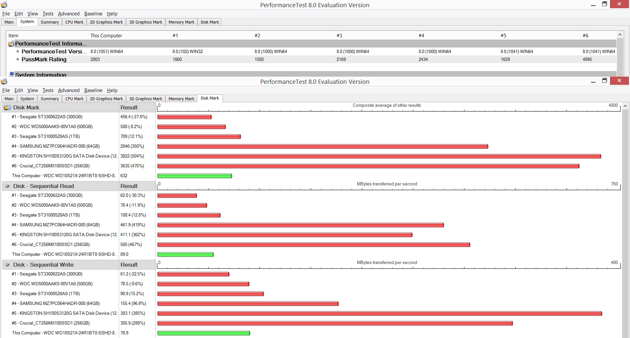Select the 3D Graphics Mark tab in upper window
This screenshot has width=630, height=338.
[x=146, y=22]
